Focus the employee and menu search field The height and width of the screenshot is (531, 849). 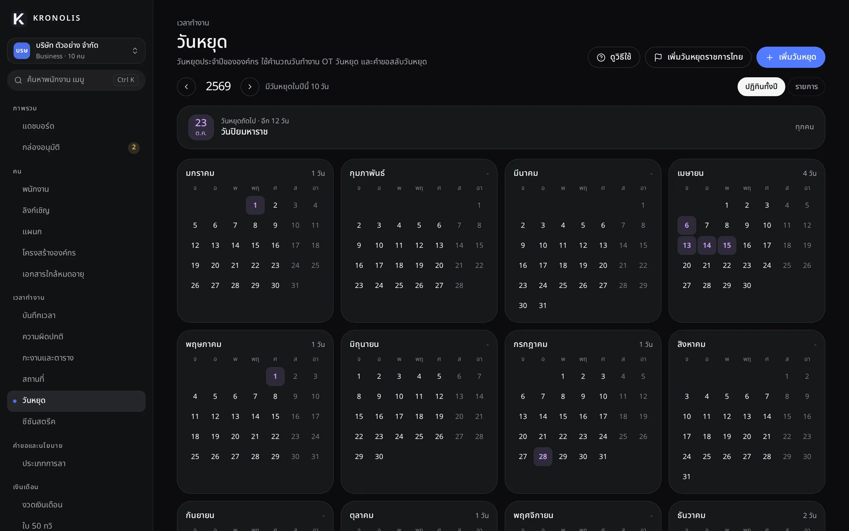click(76, 80)
